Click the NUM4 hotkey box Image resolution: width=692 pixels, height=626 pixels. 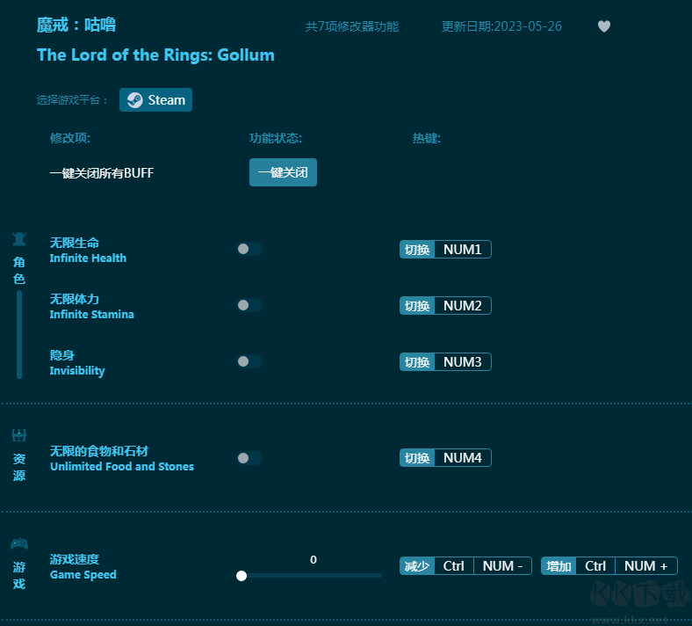463,458
